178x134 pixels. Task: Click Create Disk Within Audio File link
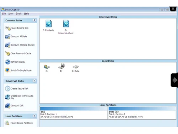[x=22, y=97]
